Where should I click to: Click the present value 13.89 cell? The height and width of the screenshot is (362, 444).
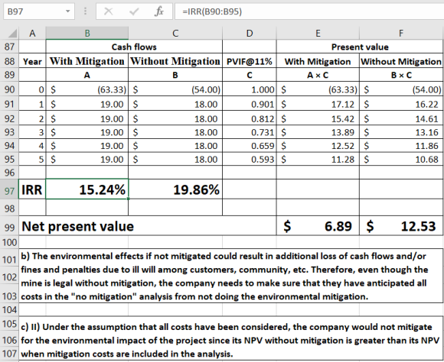318,132
